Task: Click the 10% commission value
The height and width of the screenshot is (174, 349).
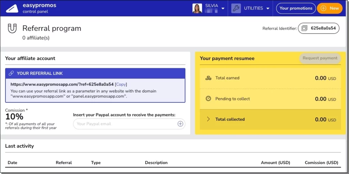Action: coord(14,117)
